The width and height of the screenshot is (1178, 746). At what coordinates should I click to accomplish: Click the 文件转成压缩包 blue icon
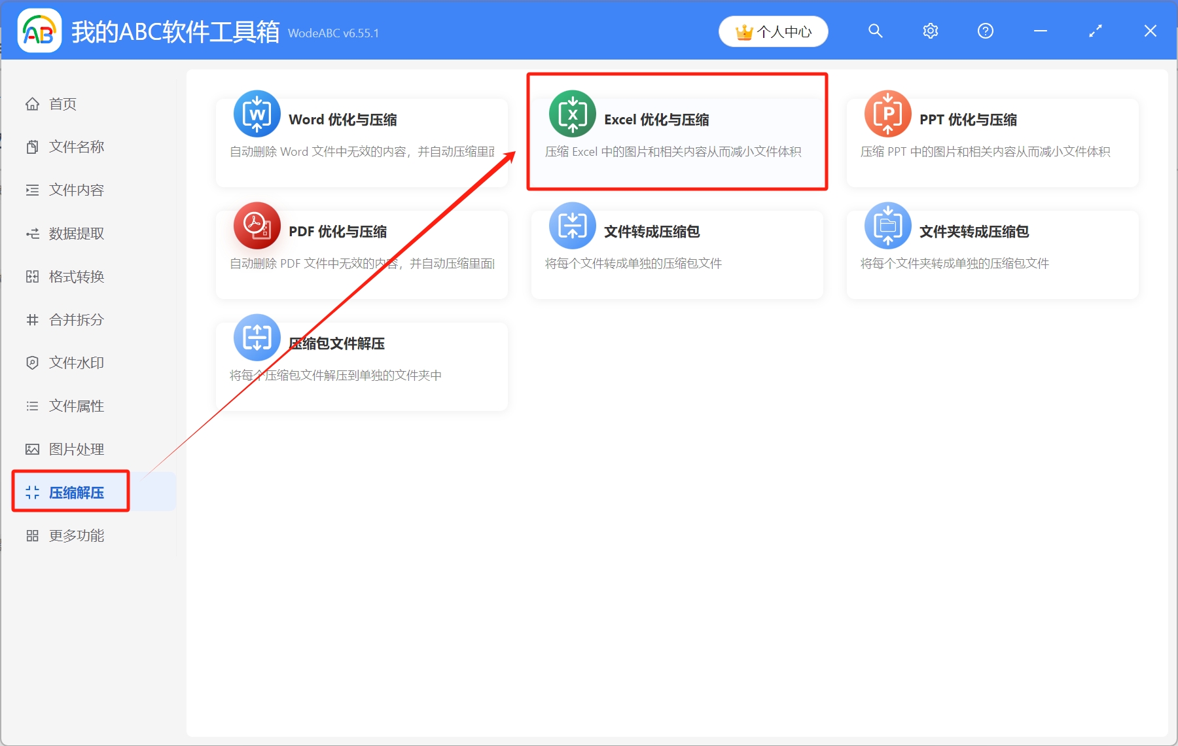pos(573,226)
